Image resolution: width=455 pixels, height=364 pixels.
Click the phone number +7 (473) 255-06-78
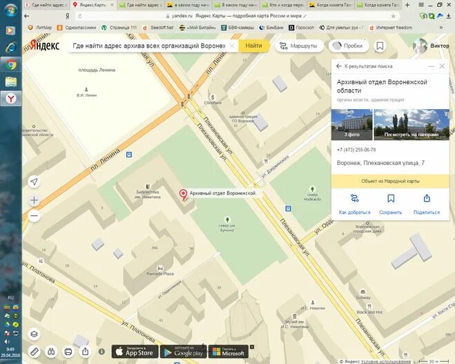[356, 150]
